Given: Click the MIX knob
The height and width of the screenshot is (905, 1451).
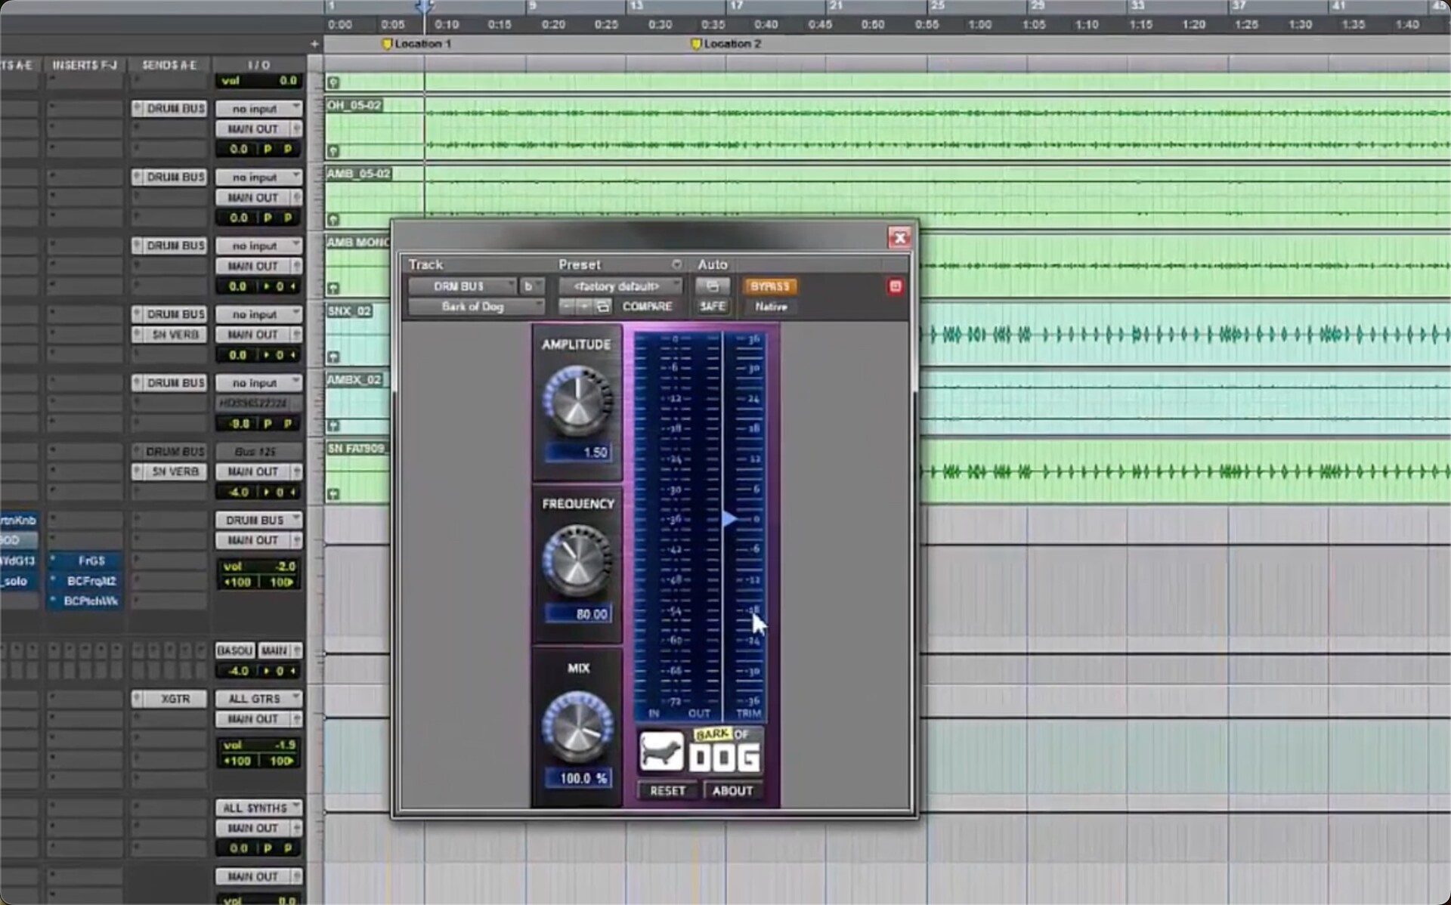Looking at the screenshot, I should pos(577,727).
